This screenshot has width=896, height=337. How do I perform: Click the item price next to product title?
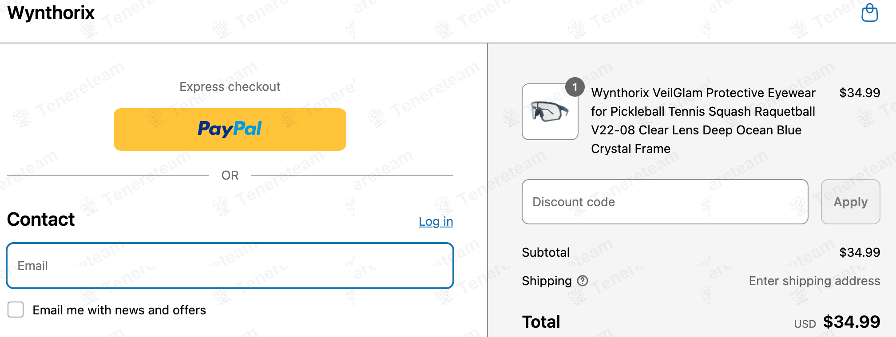(x=860, y=93)
